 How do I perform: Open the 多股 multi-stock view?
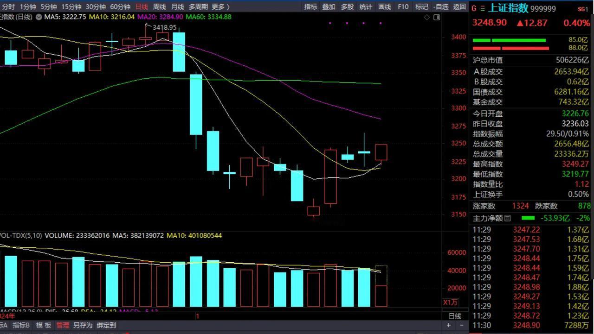(x=347, y=6)
